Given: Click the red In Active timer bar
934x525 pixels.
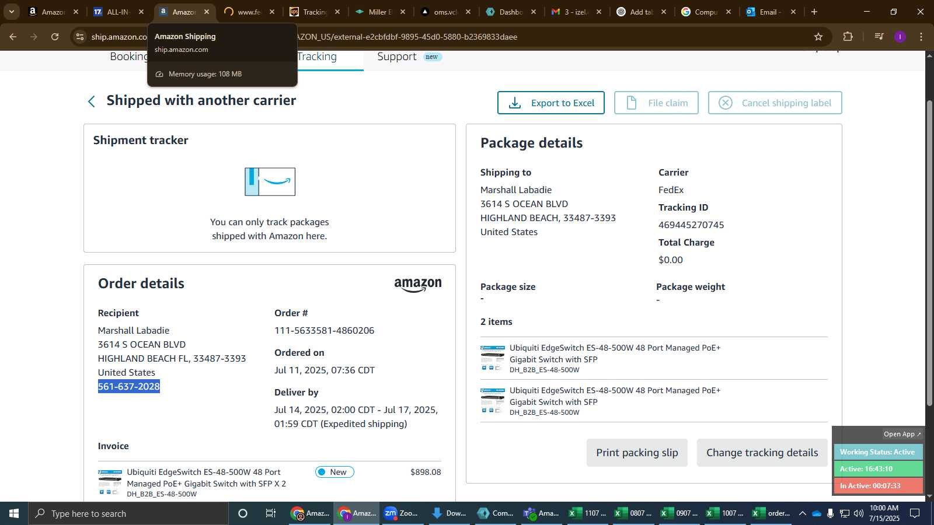Looking at the screenshot, I should pos(878,486).
